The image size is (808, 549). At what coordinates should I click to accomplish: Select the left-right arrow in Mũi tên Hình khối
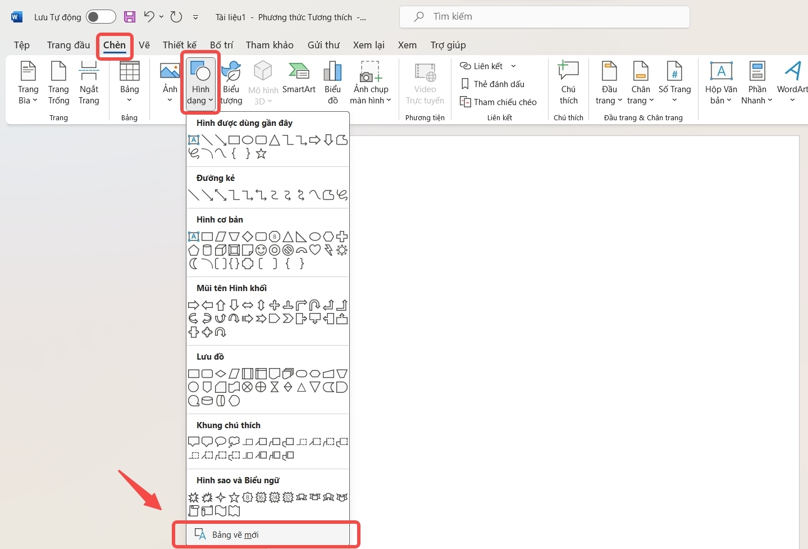click(248, 305)
